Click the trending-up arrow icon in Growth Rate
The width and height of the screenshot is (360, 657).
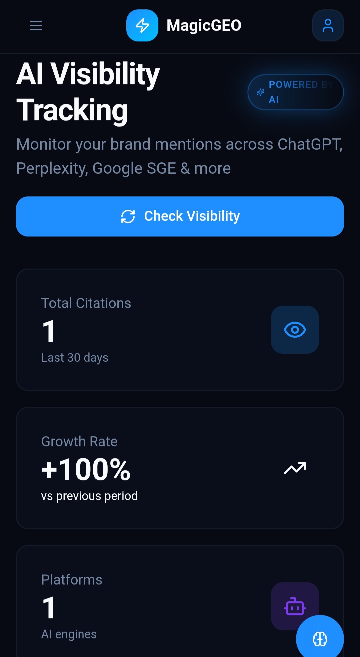(295, 468)
